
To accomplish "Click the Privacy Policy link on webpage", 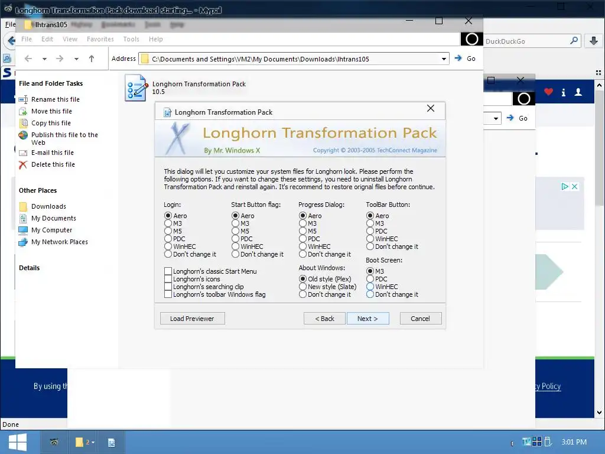I will click(548, 386).
